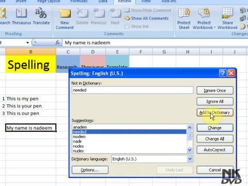Open the Translate tool
Viewport: 248px width, 186px height.
coord(41,17)
